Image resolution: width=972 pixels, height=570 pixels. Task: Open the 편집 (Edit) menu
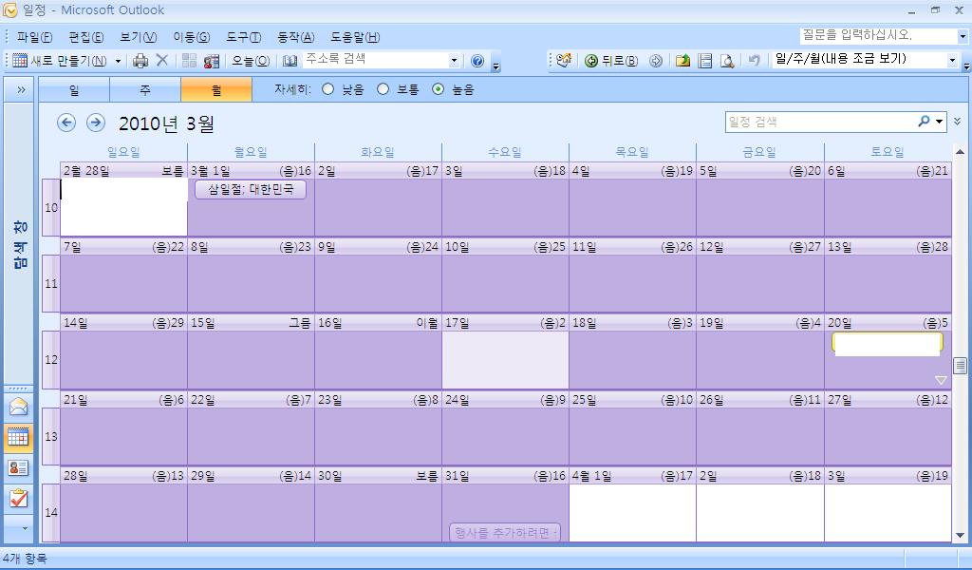[x=86, y=37]
